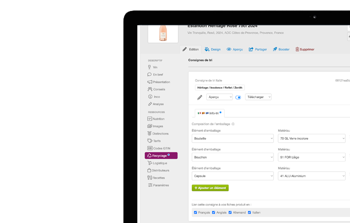Image resolution: width=350 pixels, height=223 pixels.
Task: Open the 70 GL Verre incolore material dropdown
Action: [x=312, y=138]
